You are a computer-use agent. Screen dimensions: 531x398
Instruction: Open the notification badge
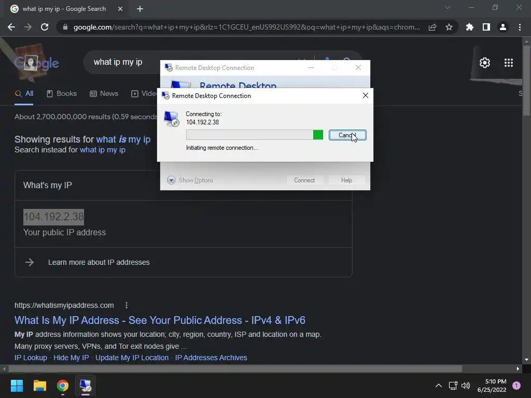coord(516,385)
